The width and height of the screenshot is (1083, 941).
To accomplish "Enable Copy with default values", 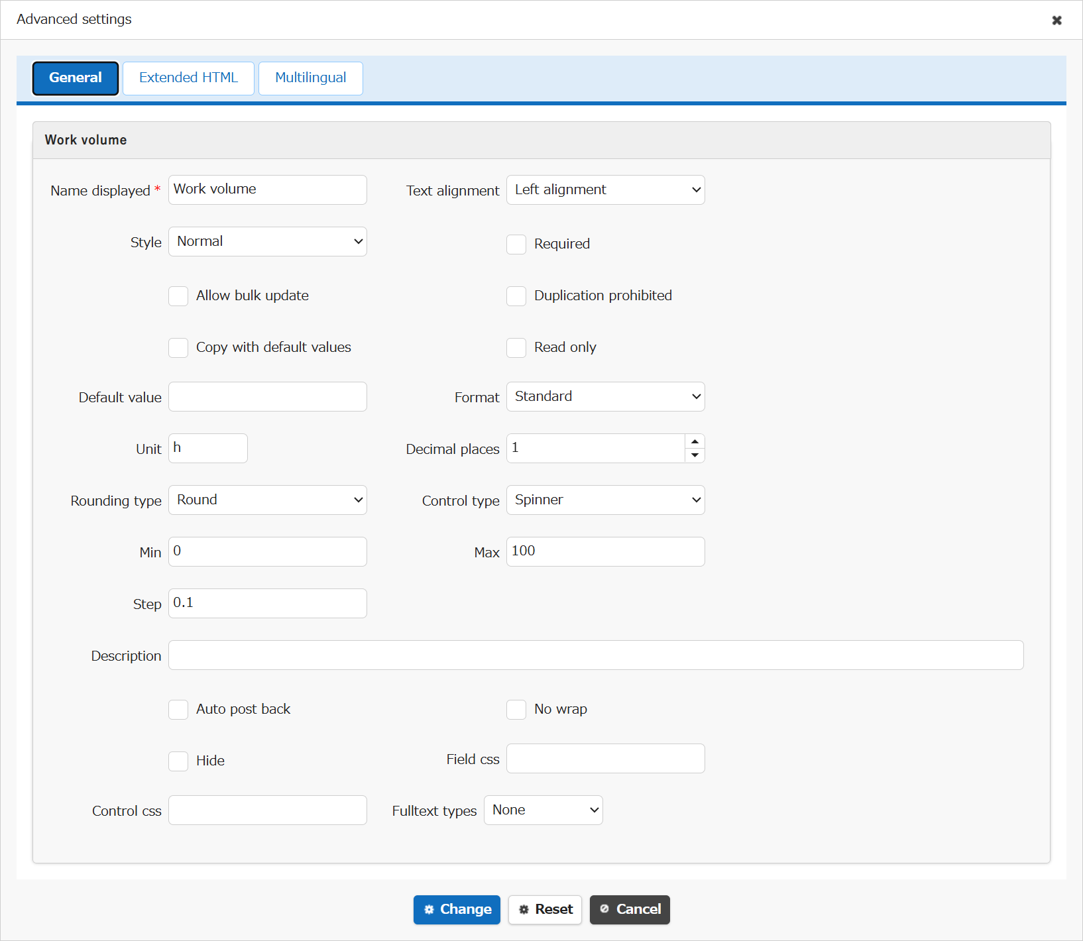I will [178, 347].
